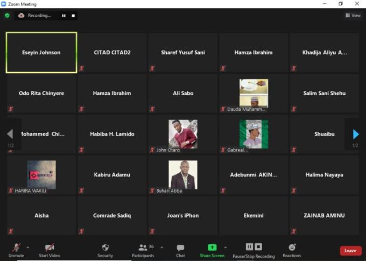Screen dimensions: 366x261
Task: Click the green Share Screen icon
Action: click(212, 247)
